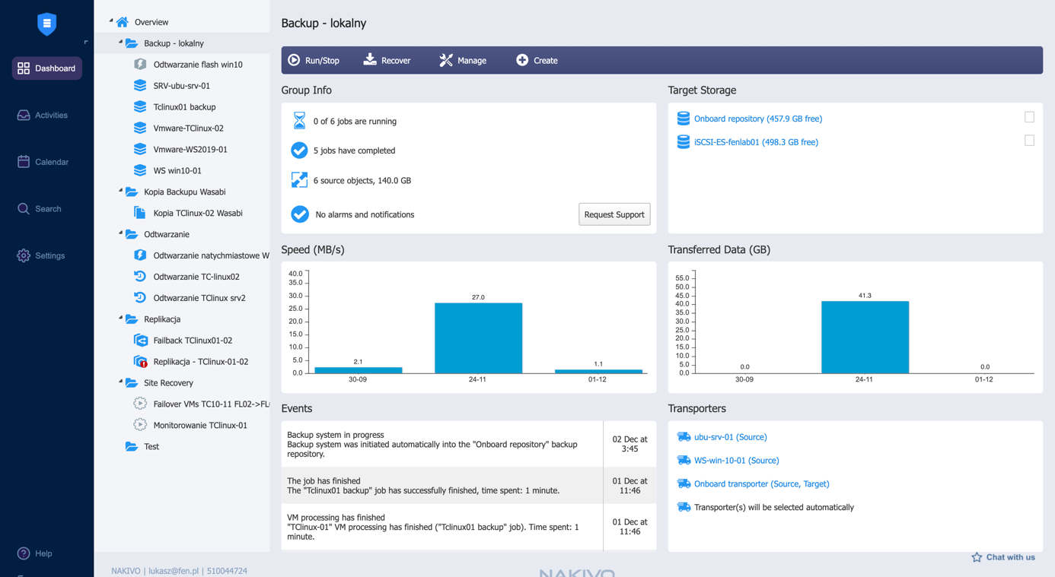
Task: Click the sidebar collapse handle
Action: coord(86,42)
